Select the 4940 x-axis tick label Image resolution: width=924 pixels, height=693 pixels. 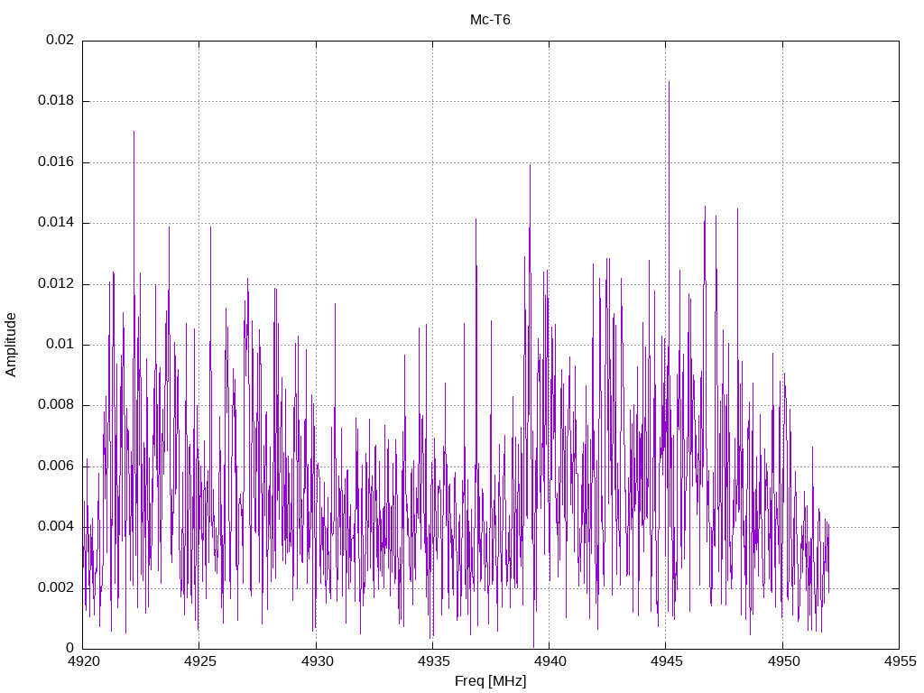click(x=550, y=661)
